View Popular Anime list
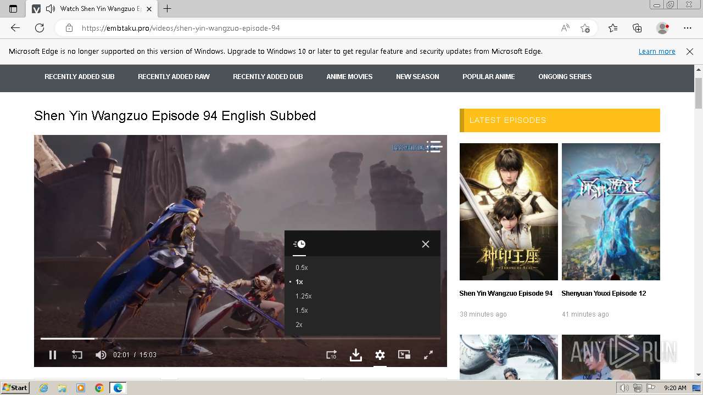The image size is (703, 395). [489, 77]
